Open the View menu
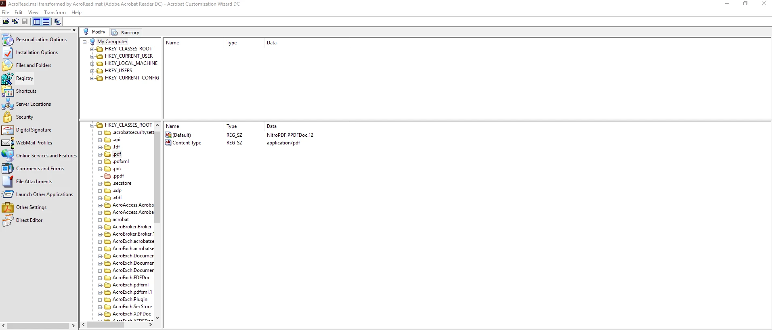772x330 pixels. point(33,13)
